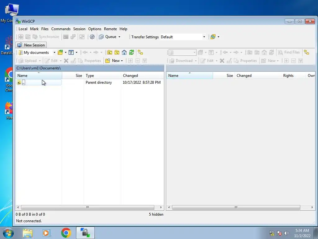This screenshot has width=318, height=239.
Task: Sort local panel by Size column
Action: click(x=73, y=75)
